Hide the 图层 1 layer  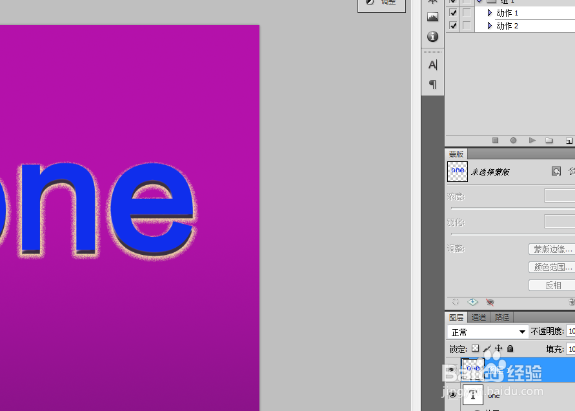click(x=452, y=370)
